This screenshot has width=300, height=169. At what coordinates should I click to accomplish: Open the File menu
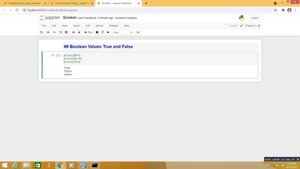pos(44,26)
